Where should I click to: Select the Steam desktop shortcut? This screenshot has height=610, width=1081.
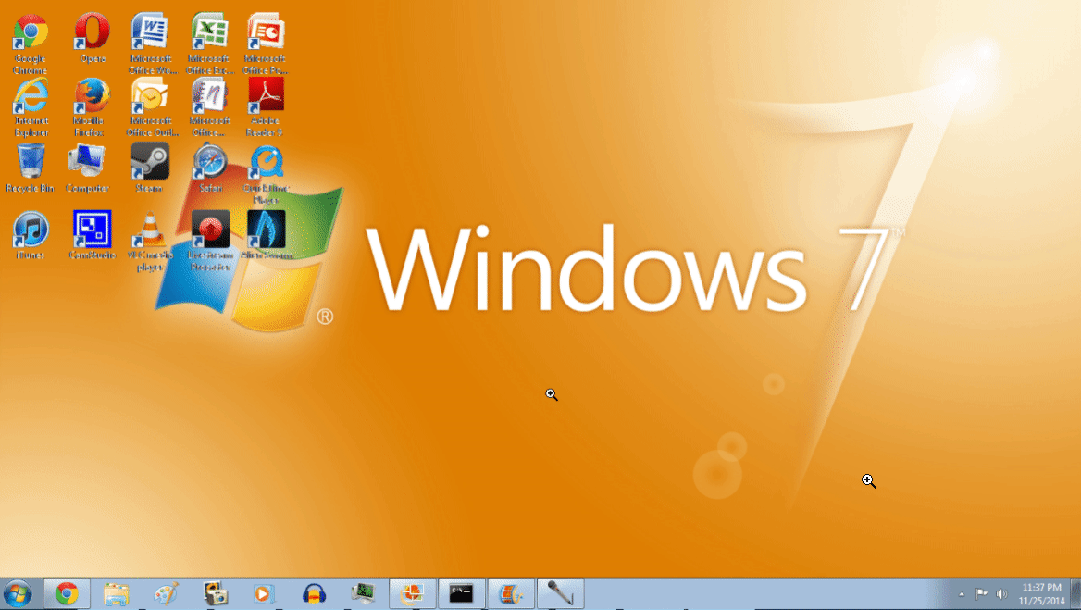tap(150, 168)
